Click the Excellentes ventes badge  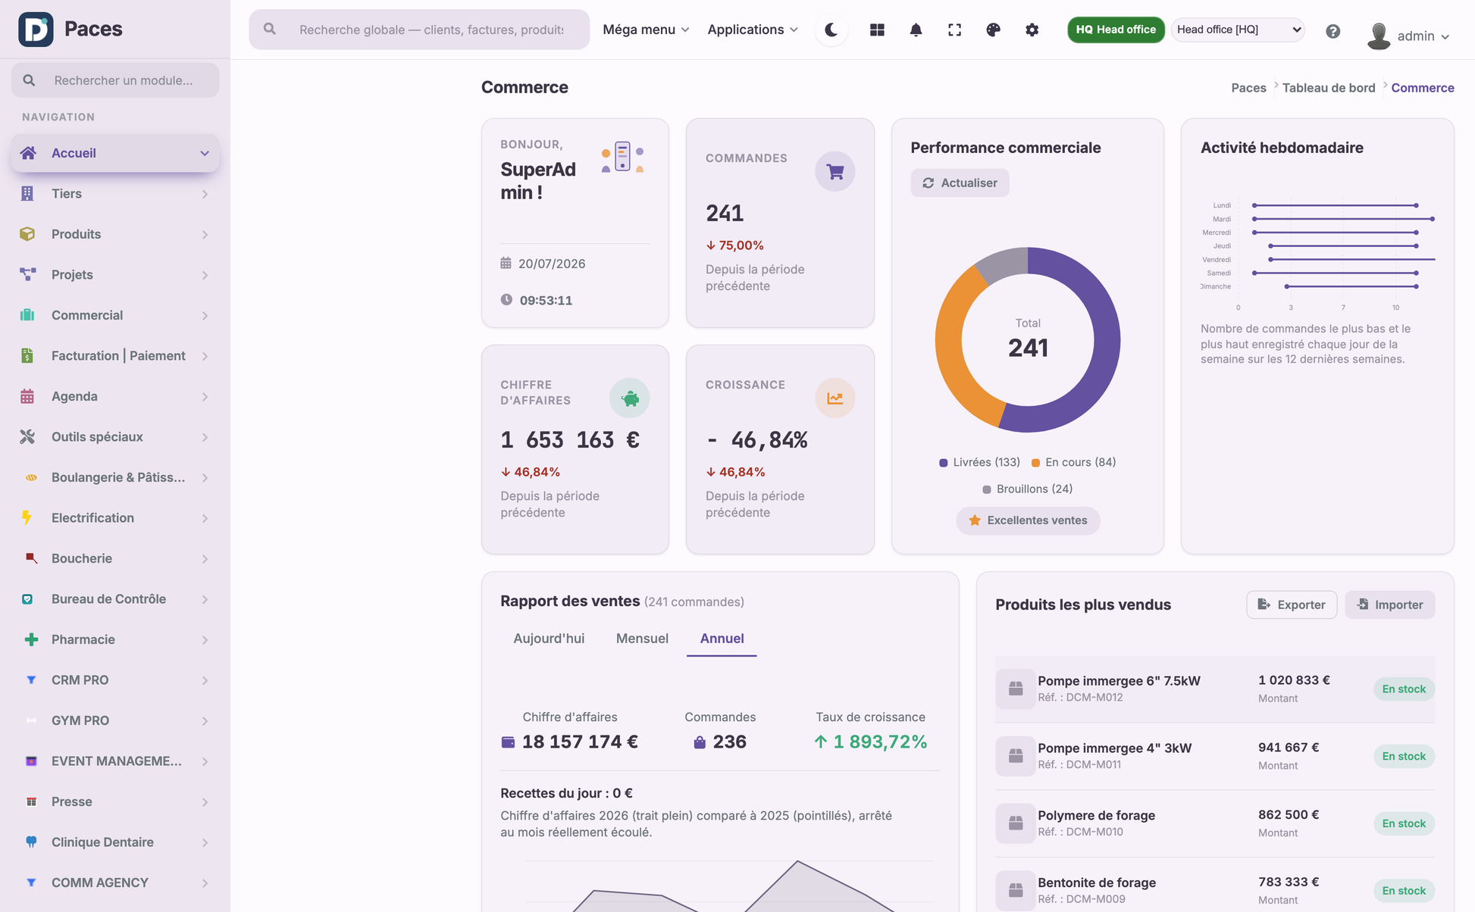[1028, 520]
